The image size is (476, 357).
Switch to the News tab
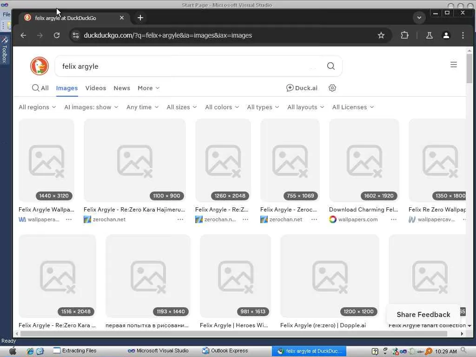[122, 88]
